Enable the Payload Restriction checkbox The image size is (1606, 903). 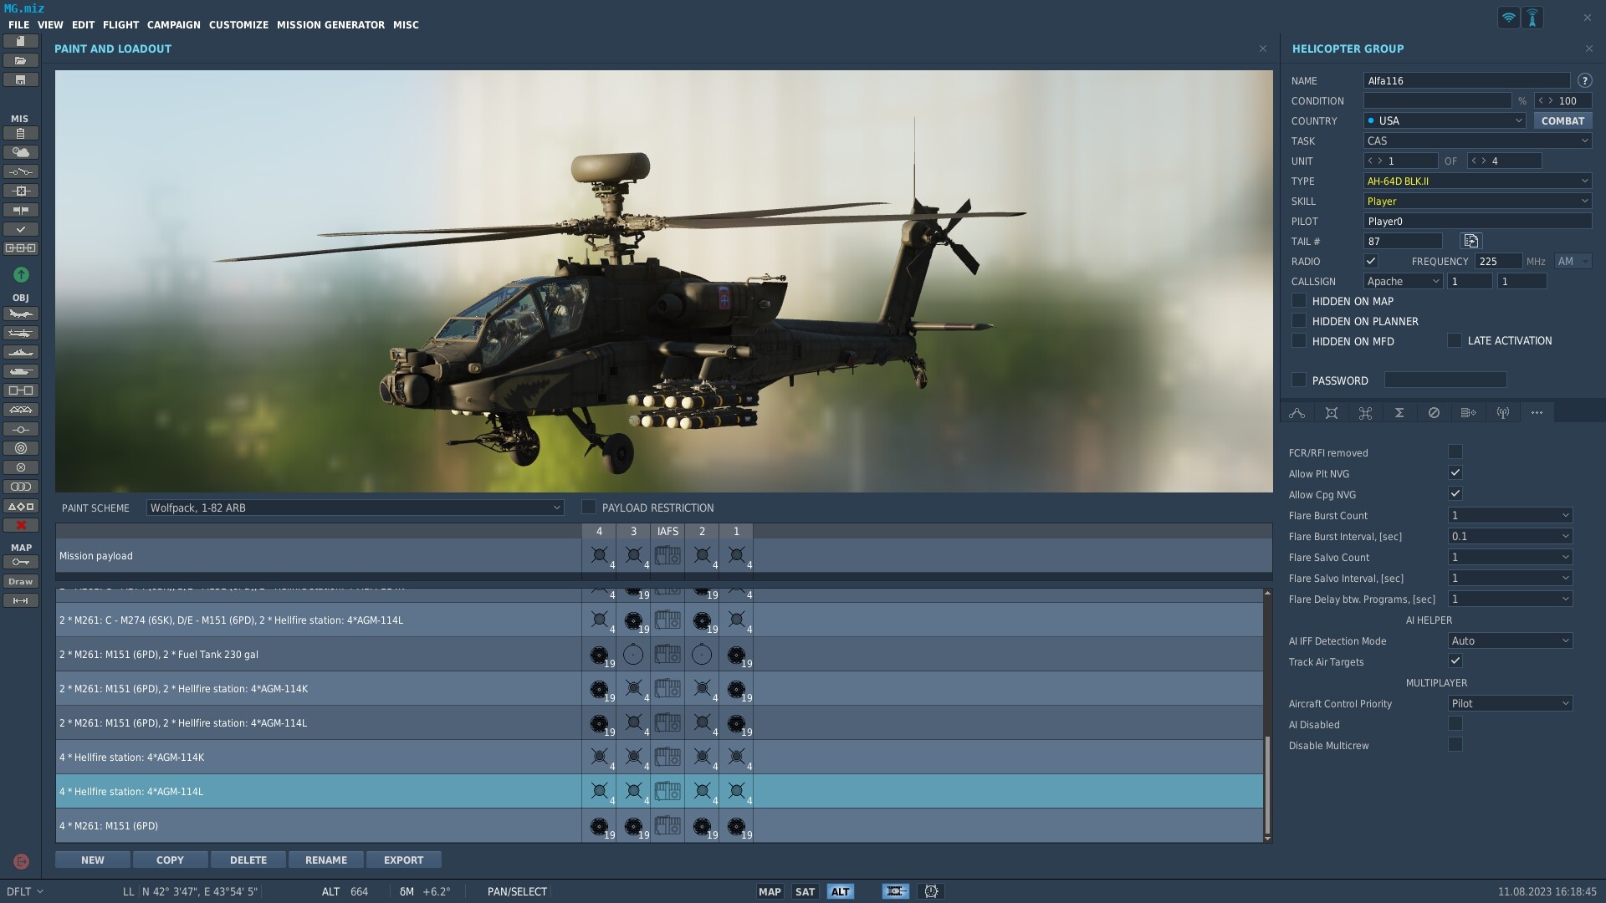pyautogui.click(x=589, y=507)
